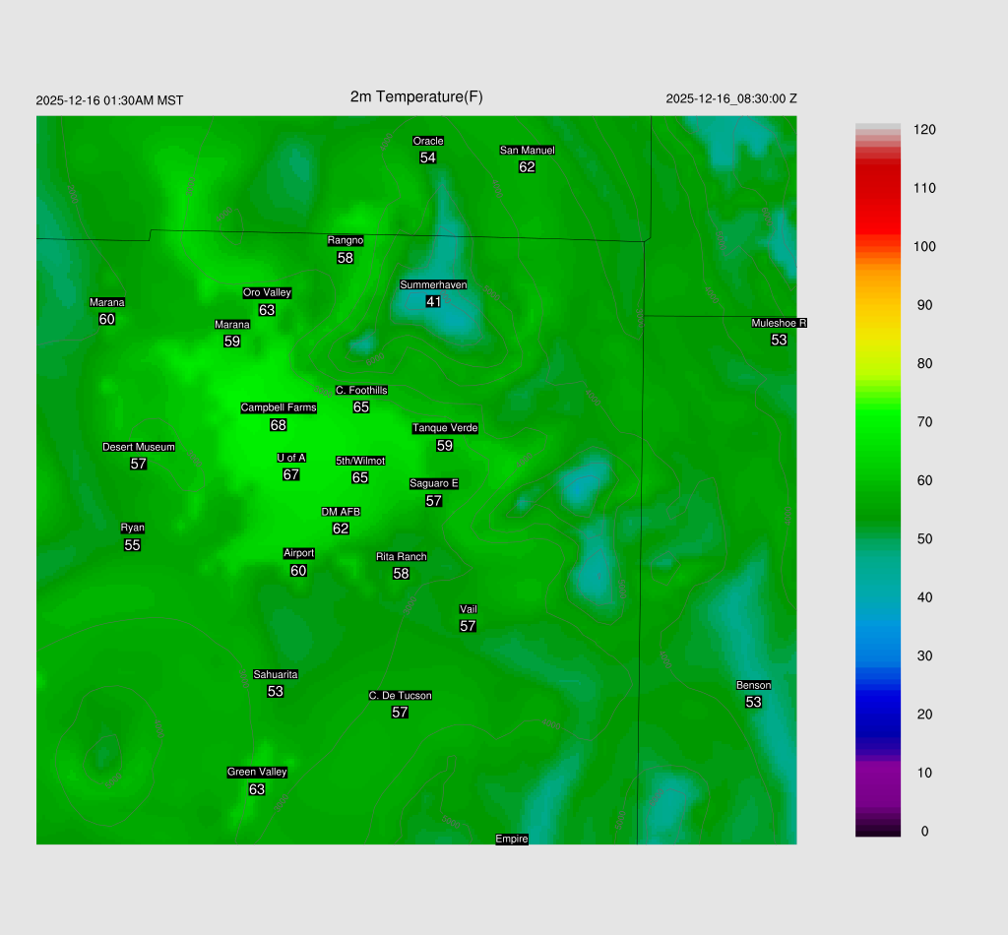1008x935 pixels.
Task: Select the Campbell Farms temperature reading of 68
Action: [279, 425]
